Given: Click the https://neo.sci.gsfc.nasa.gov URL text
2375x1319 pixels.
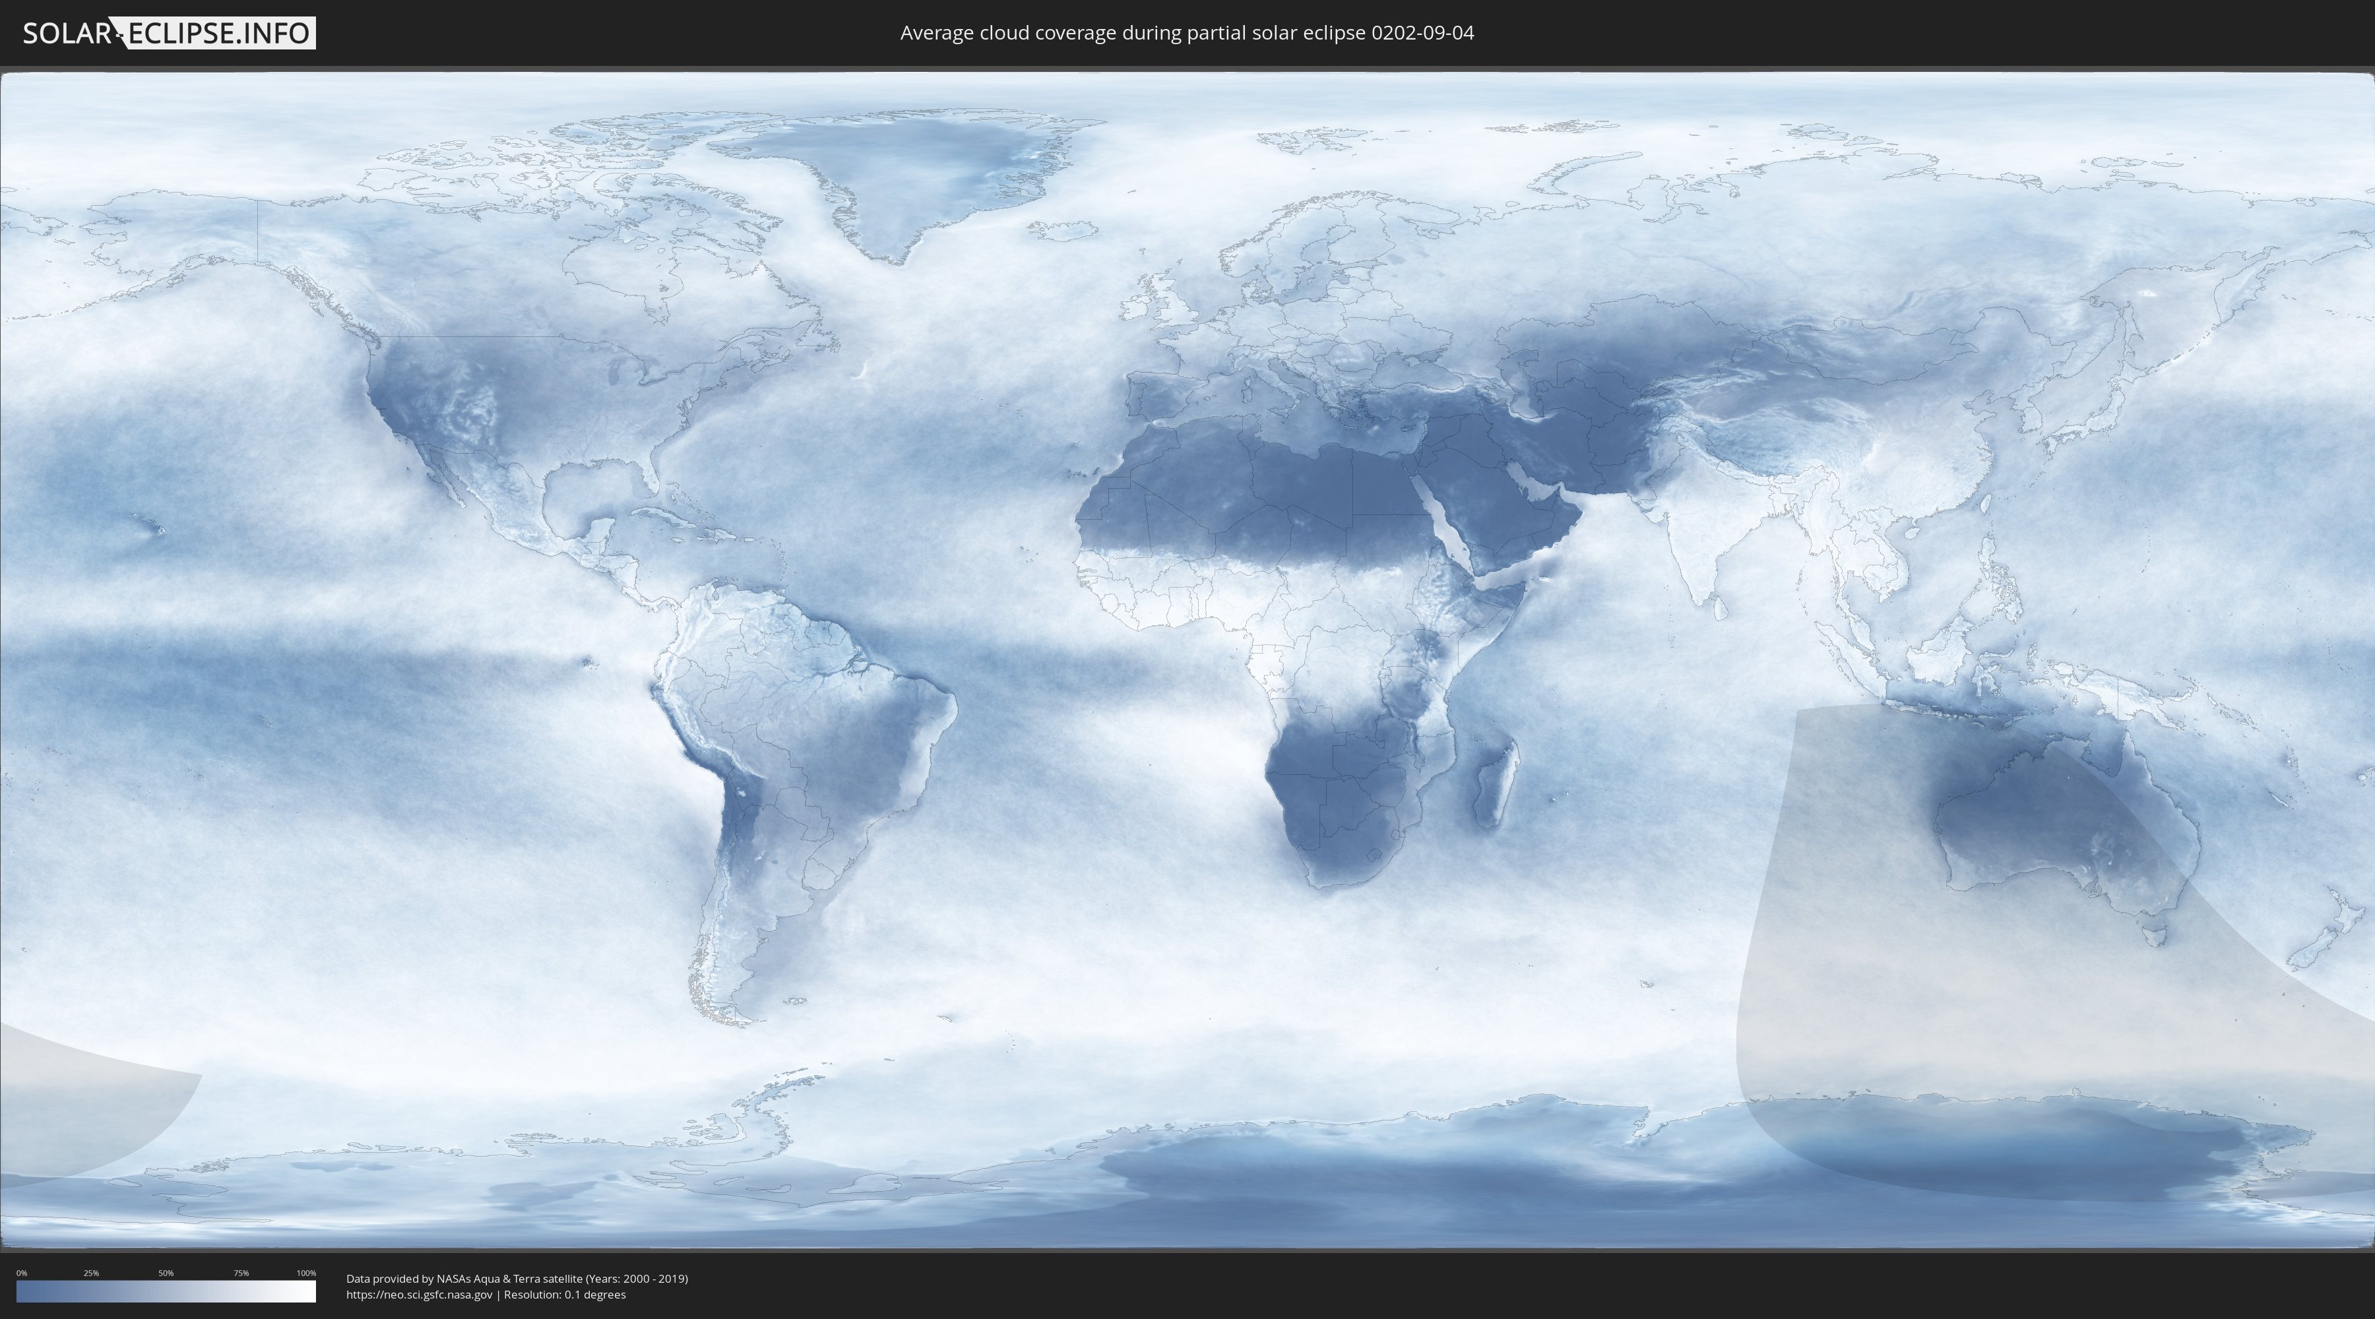Looking at the screenshot, I should pyautogui.click(x=420, y=1295).
